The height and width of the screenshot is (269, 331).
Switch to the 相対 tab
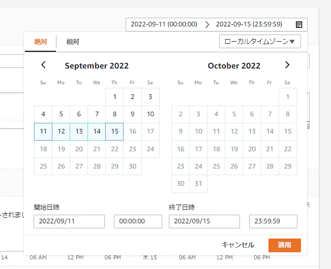coord(73,42)
